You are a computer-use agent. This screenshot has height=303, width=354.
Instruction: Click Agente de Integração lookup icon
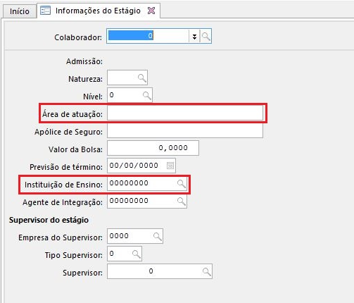(x=182, y=201)
